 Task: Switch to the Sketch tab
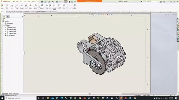pyautogui.click(x=23, y=12)
